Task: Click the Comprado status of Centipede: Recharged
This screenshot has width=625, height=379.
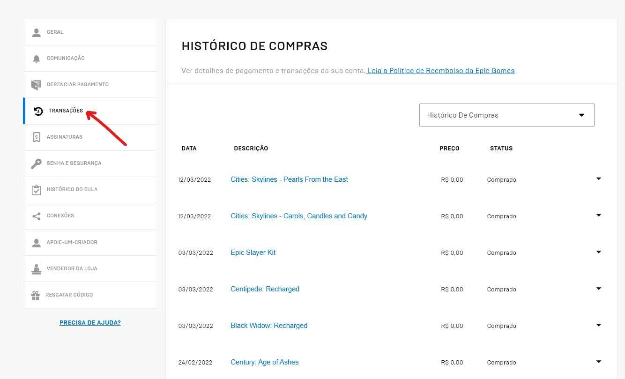Action: coord(501,290)
